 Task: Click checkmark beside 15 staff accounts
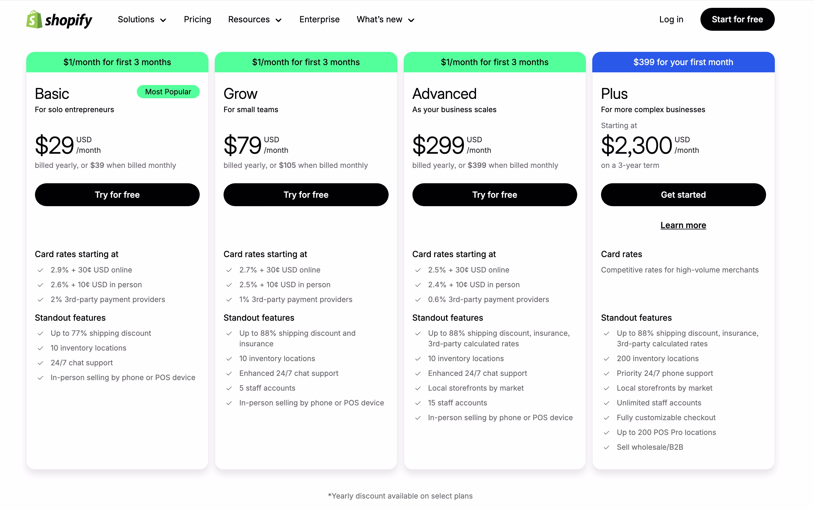point(418,403)
